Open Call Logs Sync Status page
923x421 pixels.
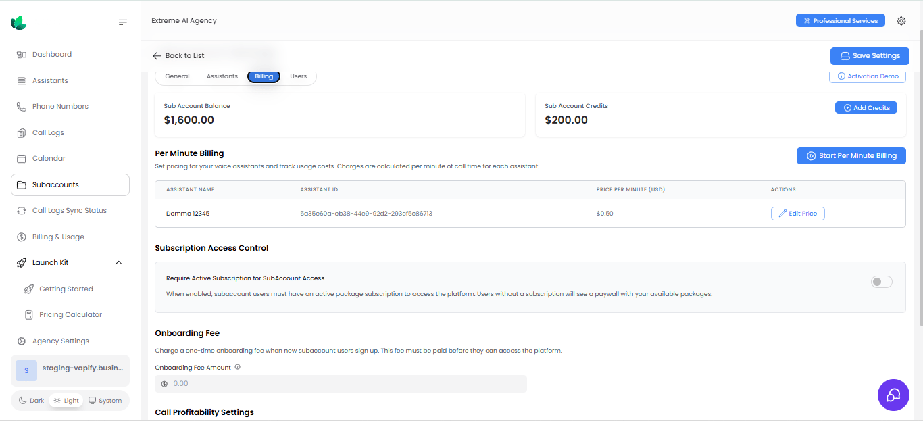(x=70, y=211)
